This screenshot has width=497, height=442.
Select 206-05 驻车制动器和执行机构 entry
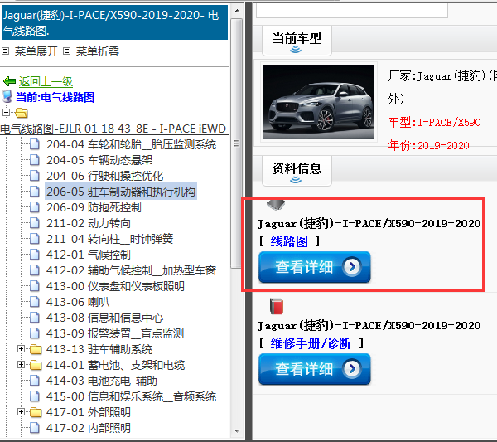click(x=121, y=192)
